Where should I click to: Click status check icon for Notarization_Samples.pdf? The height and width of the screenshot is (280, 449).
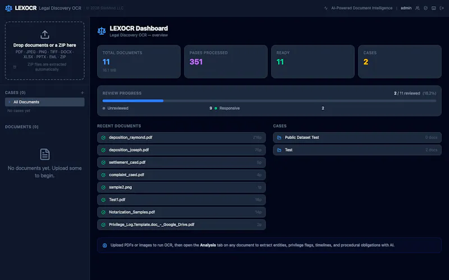click(103, 212)
